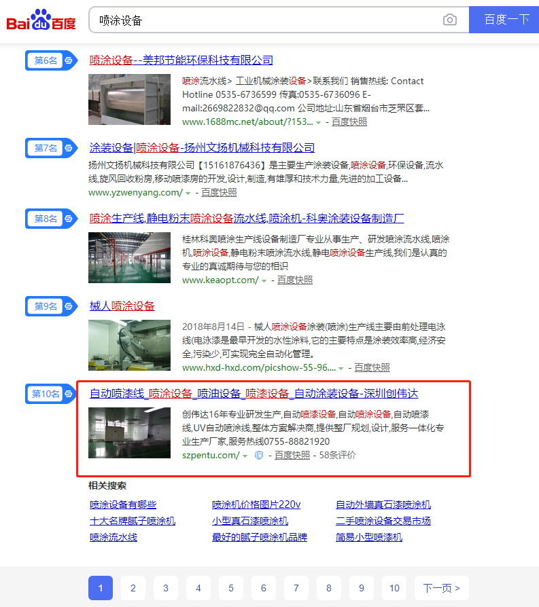Open 百度快照 for 1688mc.net result
This screenshot has height=607, width=539.
(x=349, y=122)
